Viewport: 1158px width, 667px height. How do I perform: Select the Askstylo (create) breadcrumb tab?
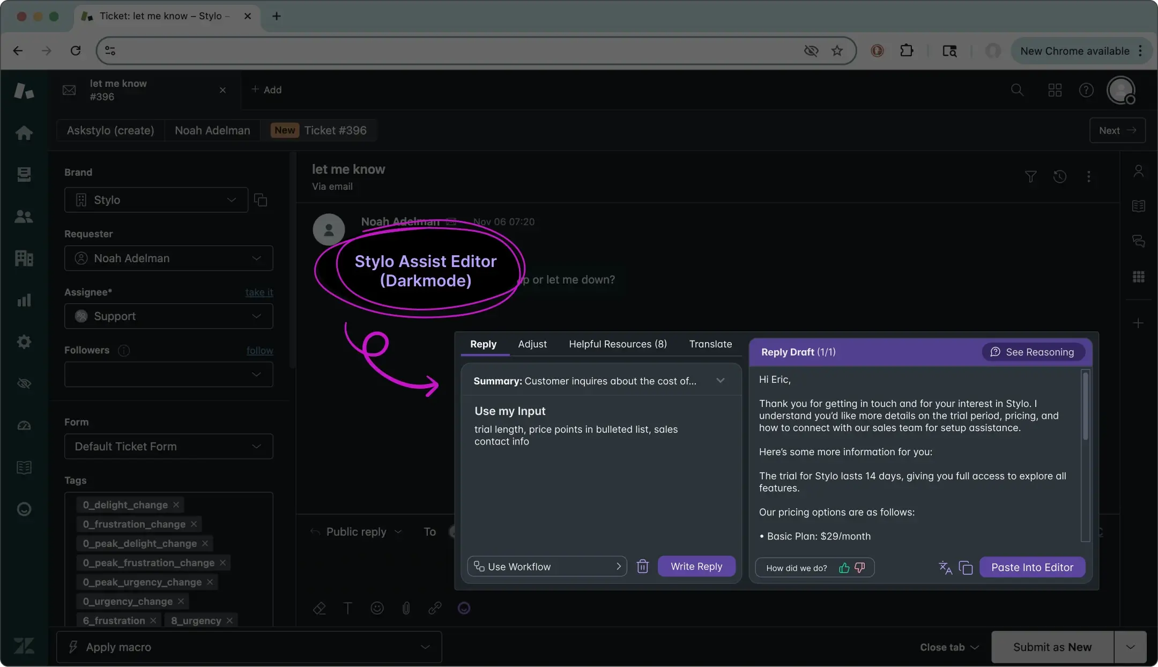click(x=110, y=130)
